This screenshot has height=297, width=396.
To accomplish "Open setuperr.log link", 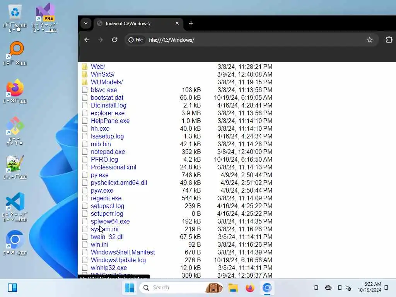I will point(107,213).
